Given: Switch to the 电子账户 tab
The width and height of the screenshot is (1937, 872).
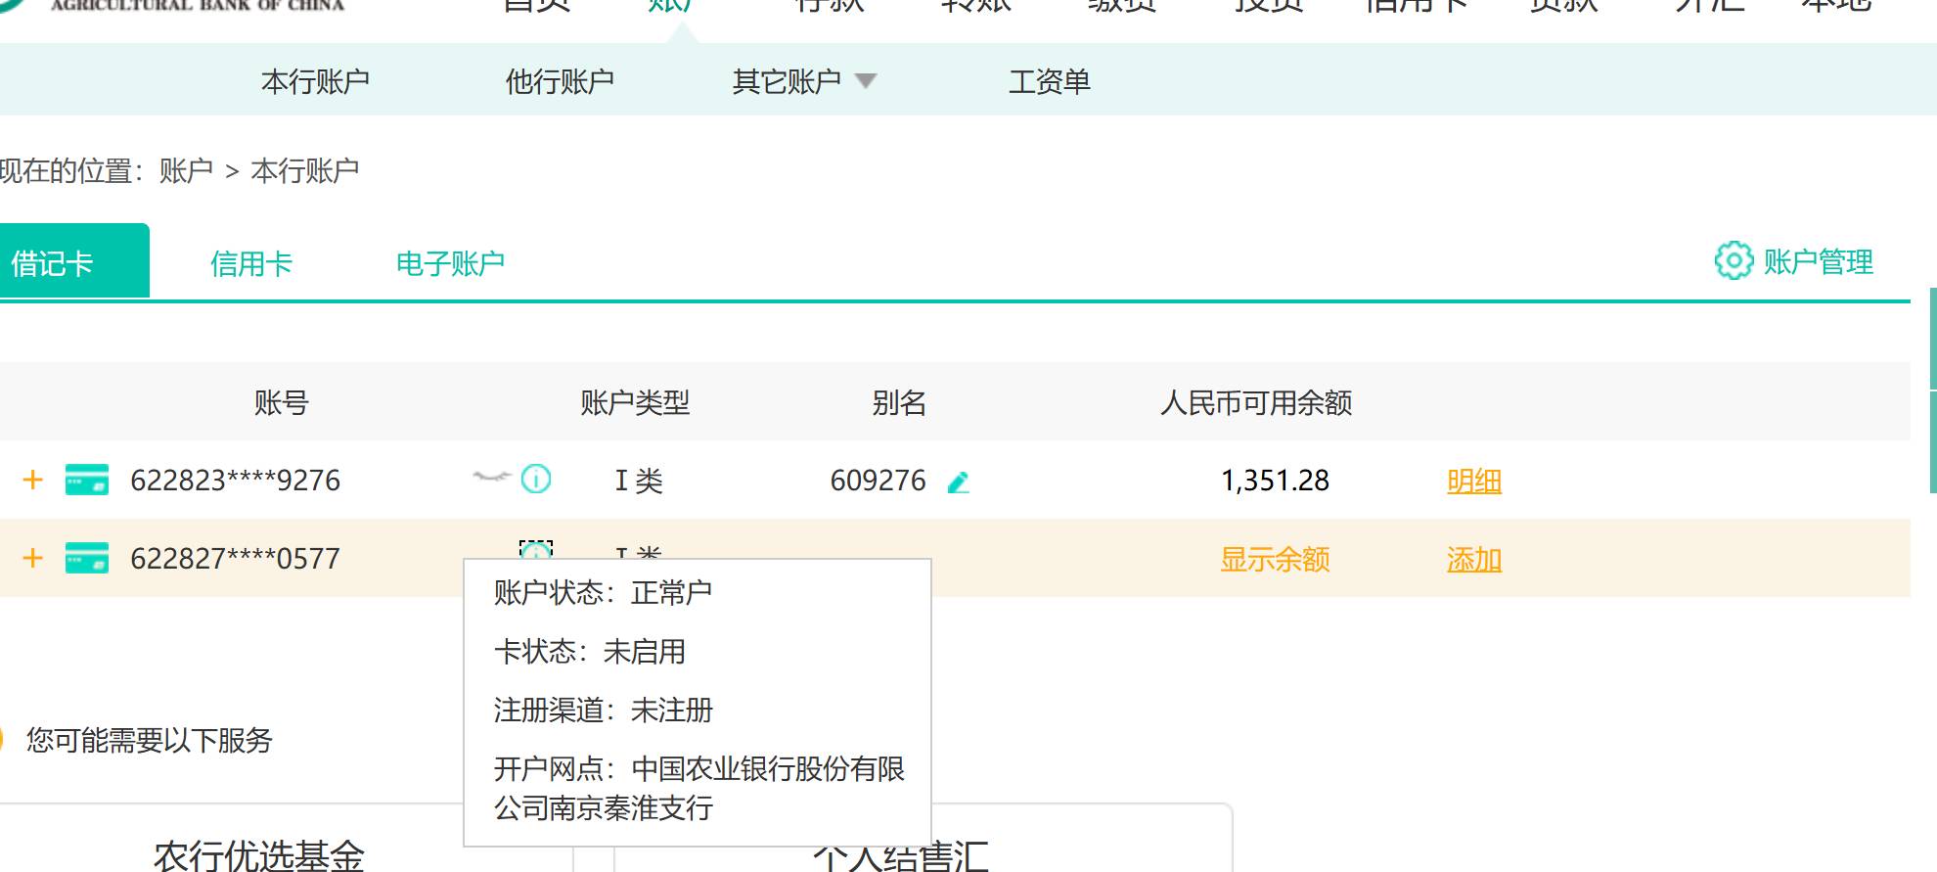Looking at the screenshot, I should tap(450, 263).
